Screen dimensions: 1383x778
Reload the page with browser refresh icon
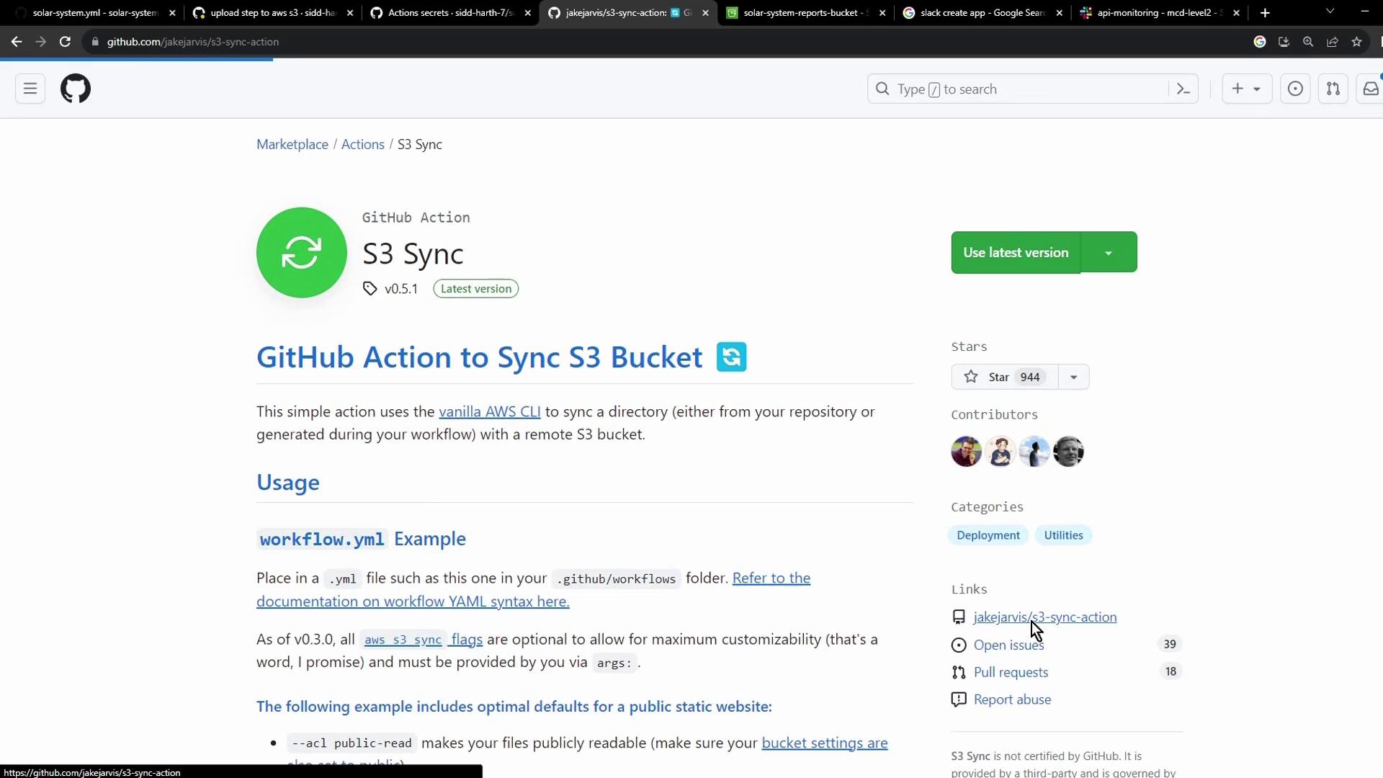pos(65,42)
